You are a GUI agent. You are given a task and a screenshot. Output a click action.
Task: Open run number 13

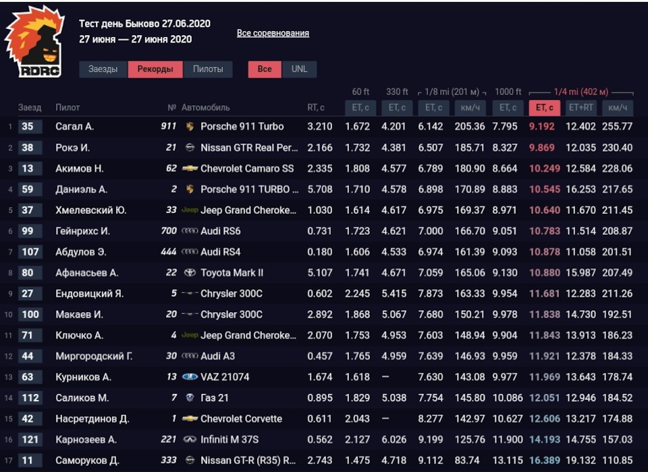30,169
